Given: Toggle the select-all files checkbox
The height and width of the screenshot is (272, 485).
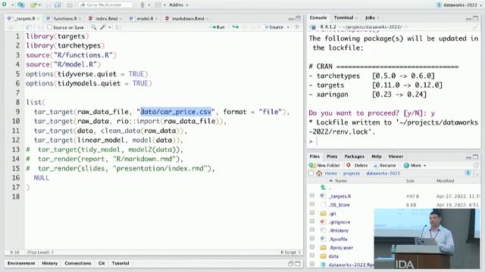Looking at the screenshot, I should pos(311,173).
